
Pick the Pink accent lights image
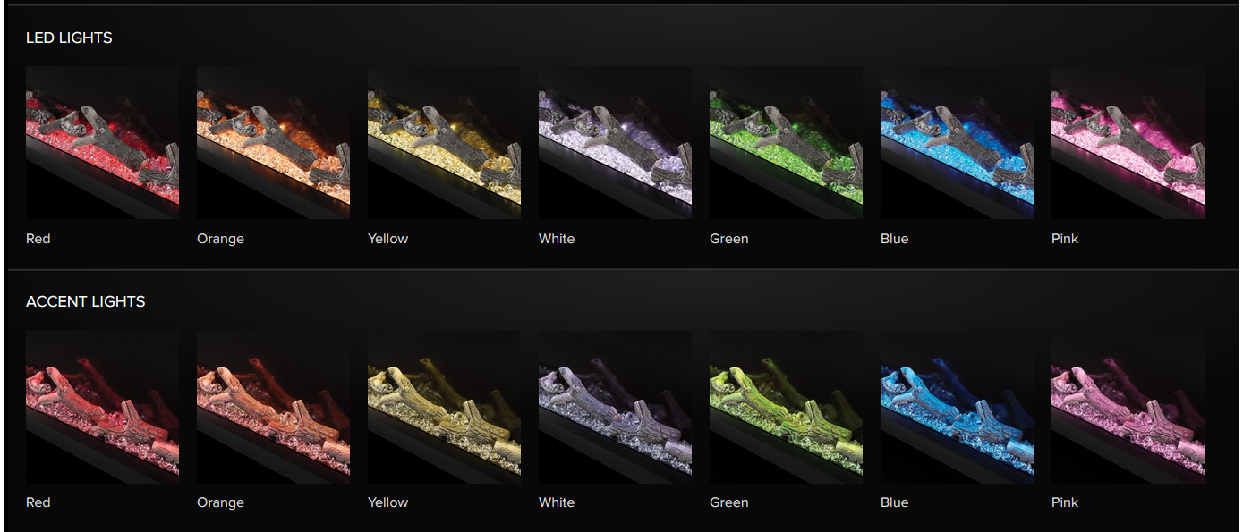click(x=1128, y=408)
